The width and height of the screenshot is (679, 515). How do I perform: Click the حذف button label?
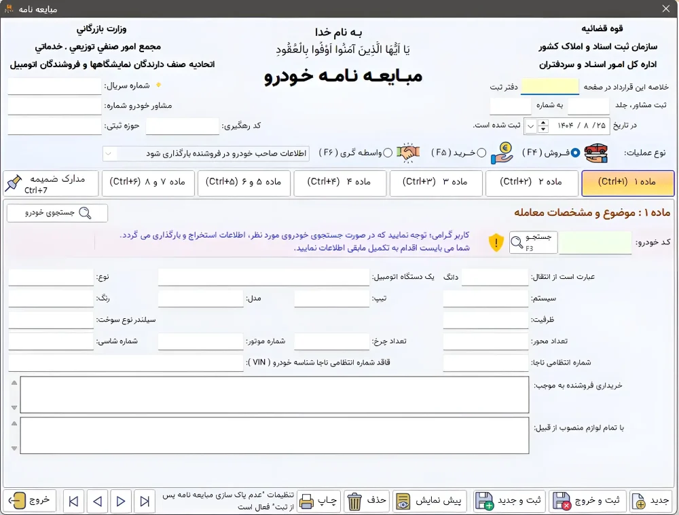coord(376,500)
